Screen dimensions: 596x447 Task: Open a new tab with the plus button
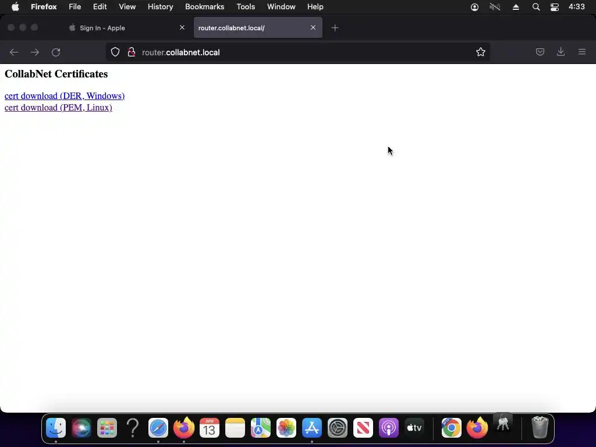(335, 28)
